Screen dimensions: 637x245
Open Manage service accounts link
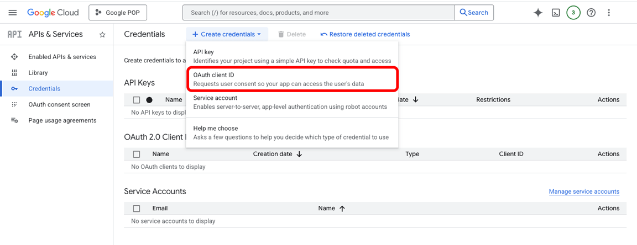tap(584, 191)
